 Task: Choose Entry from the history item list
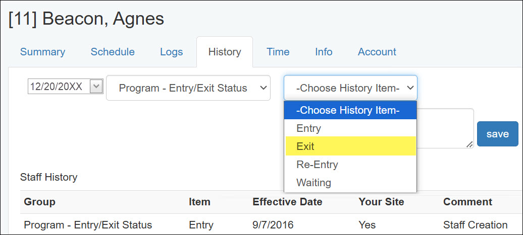(309, 128)
